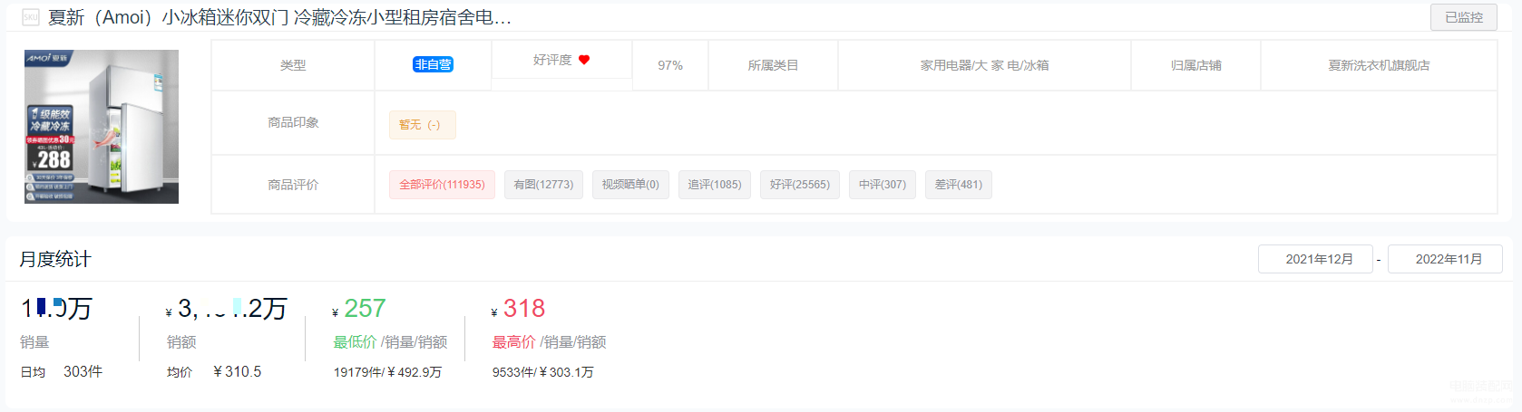Show 差评(481) negative reviews

tap(958, 185)
